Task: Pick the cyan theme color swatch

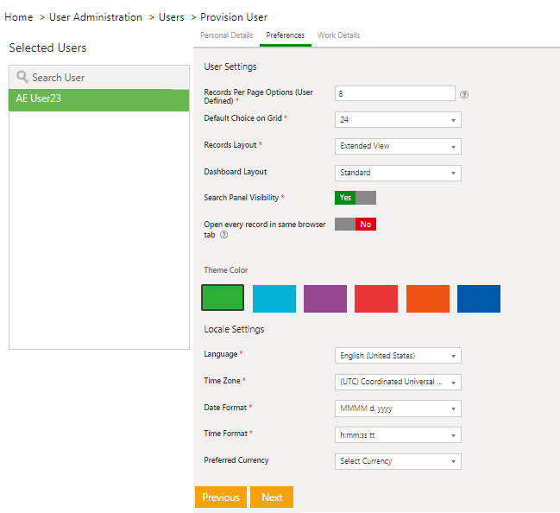Action: [274, 299]
